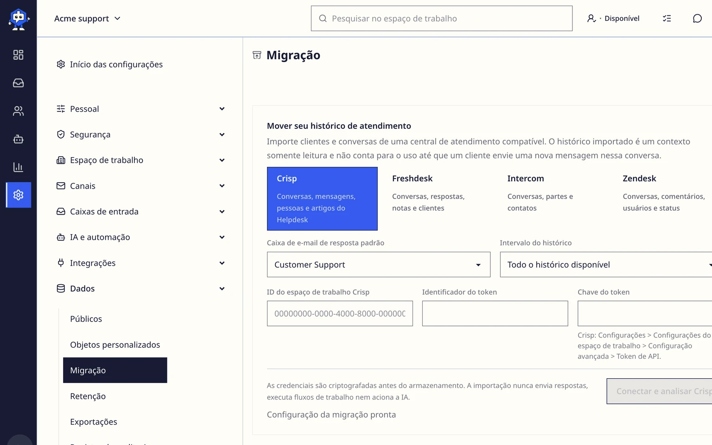
Task: Select the Crisp migration source card
Action: 322,198
